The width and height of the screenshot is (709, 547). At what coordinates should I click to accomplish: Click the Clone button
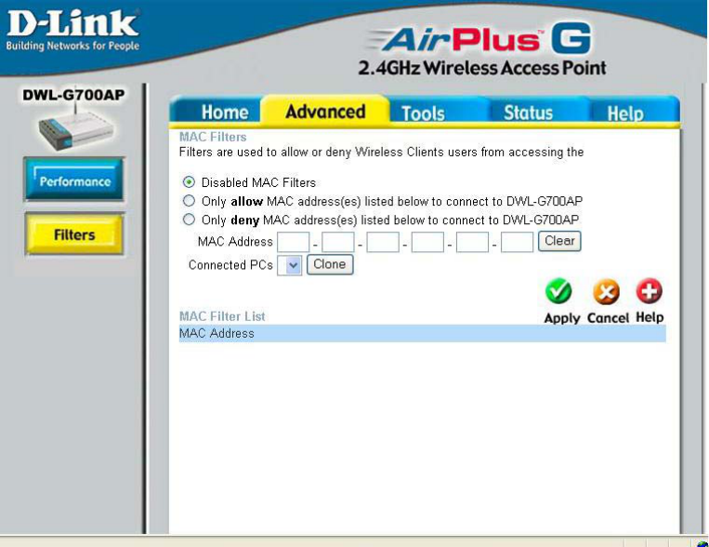(330, 264)
